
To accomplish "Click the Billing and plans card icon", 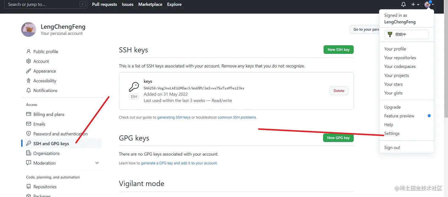I will (x=28, y=114).
